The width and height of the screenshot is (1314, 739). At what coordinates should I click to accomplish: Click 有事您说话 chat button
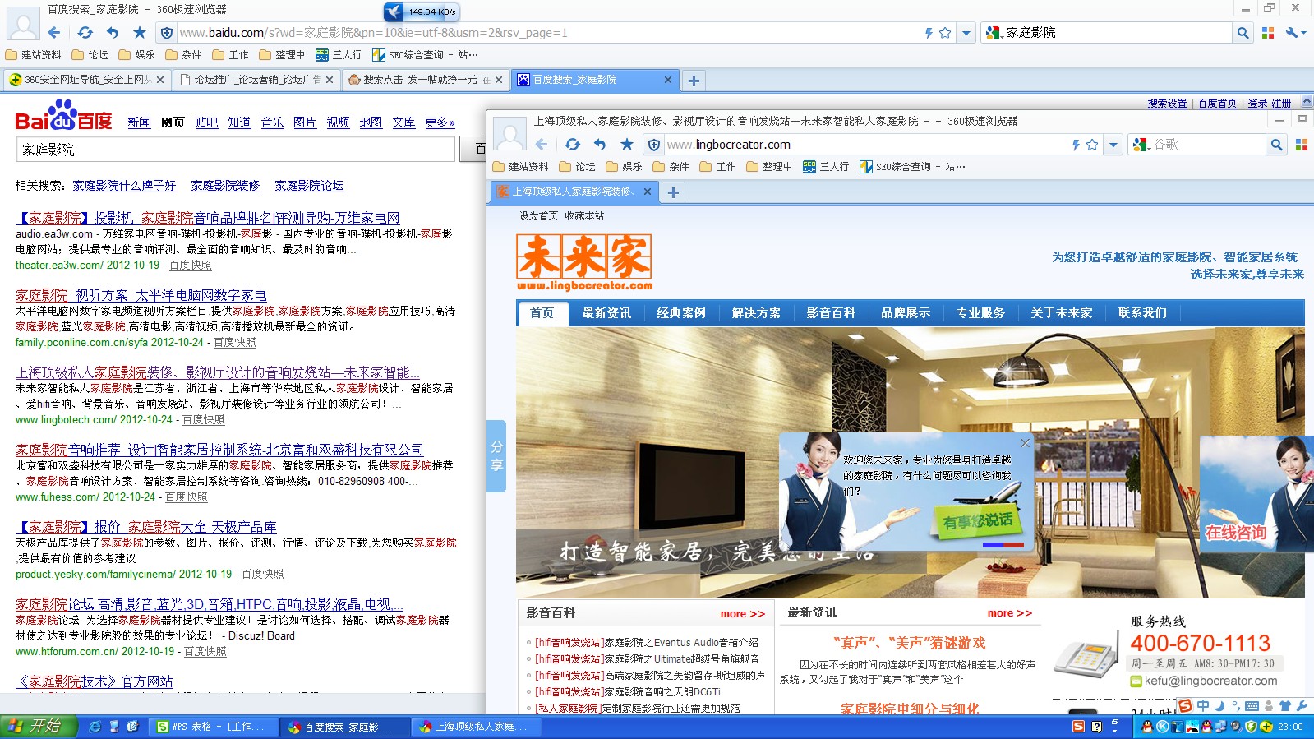[977, 521]
